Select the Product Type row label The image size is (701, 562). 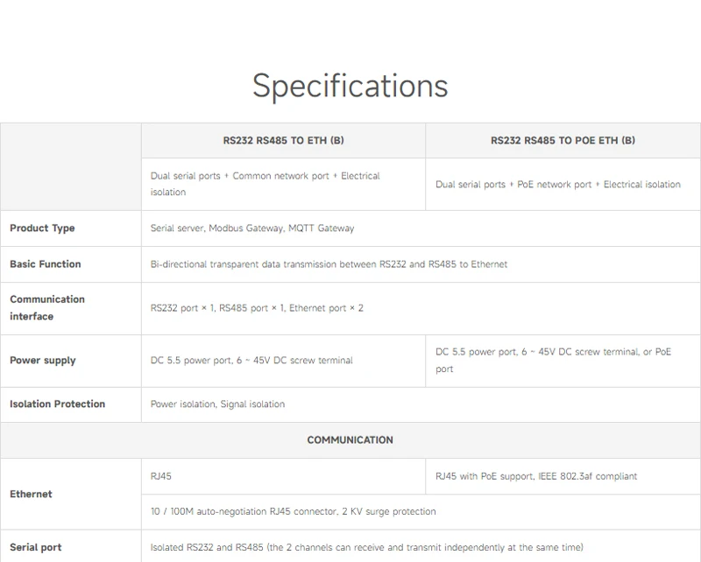[x=42, y=228]
